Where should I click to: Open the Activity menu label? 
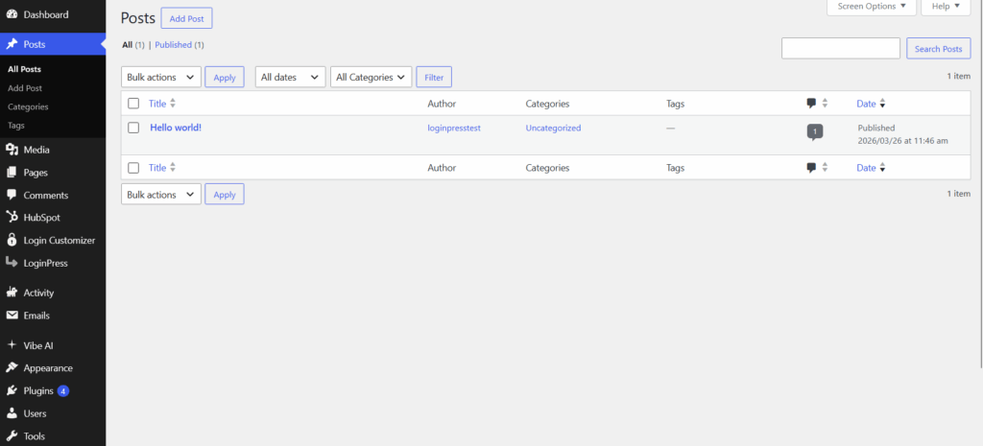coord(38,293)
